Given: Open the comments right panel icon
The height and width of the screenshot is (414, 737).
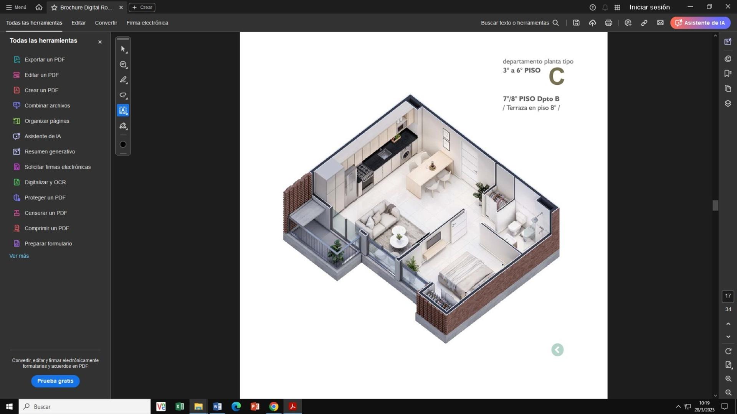Looking at the screenshot, I should click(x=728, y=59).
